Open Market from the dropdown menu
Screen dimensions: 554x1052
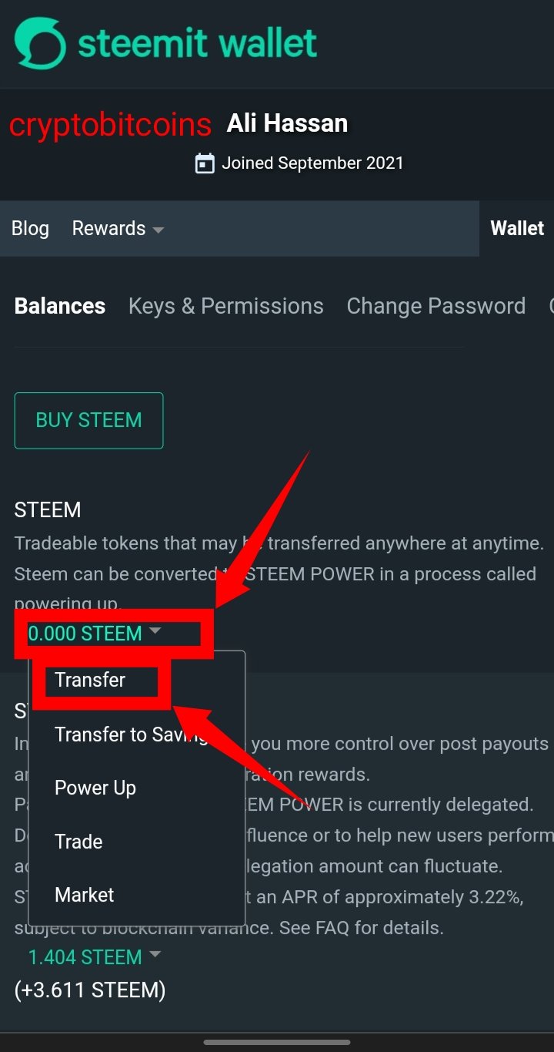[85, 895]
